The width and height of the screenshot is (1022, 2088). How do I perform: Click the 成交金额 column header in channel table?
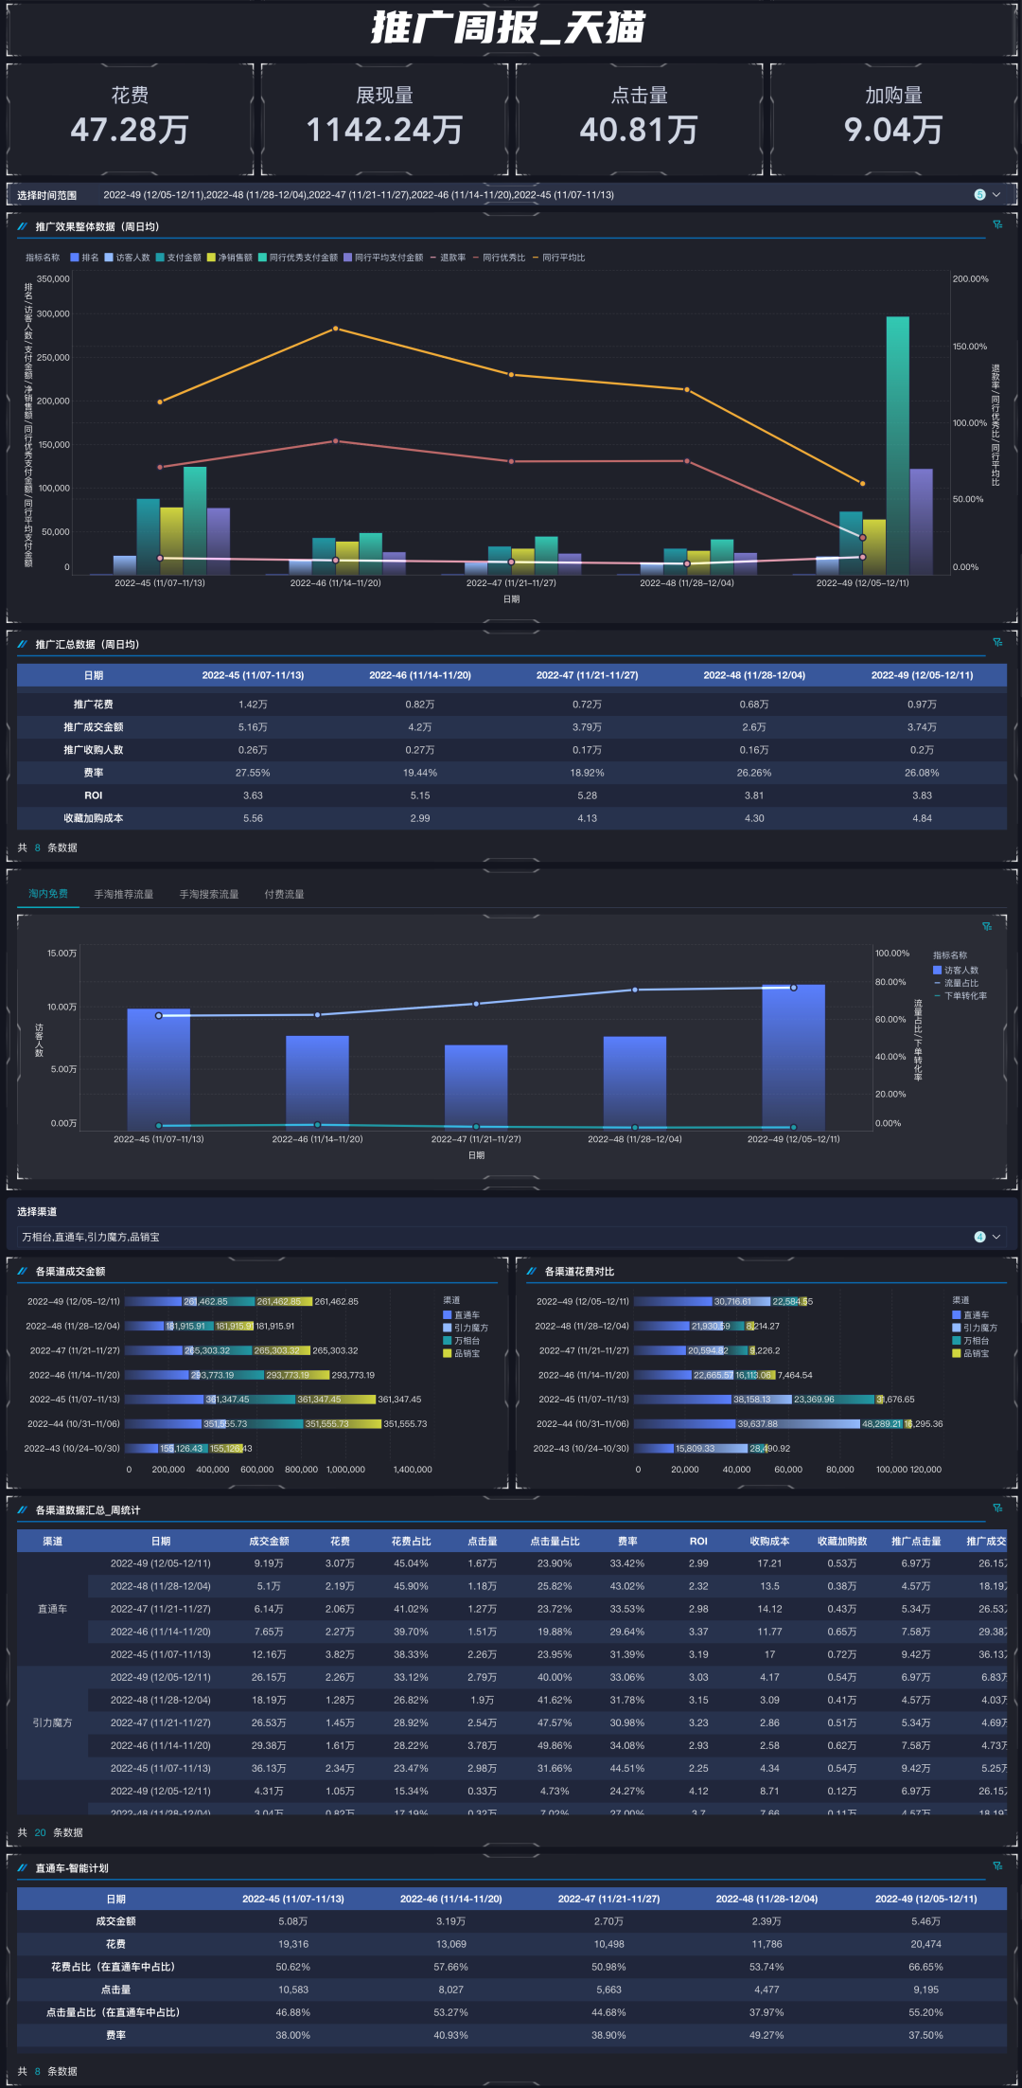pyautogui.click(x=269, y=1541)
